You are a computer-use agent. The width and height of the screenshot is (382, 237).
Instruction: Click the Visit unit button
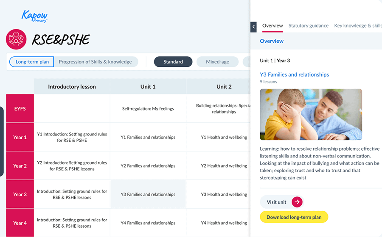coord(281,202)
